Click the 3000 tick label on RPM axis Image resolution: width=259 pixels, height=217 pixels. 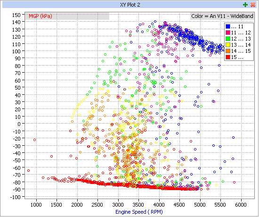[118, 205]
